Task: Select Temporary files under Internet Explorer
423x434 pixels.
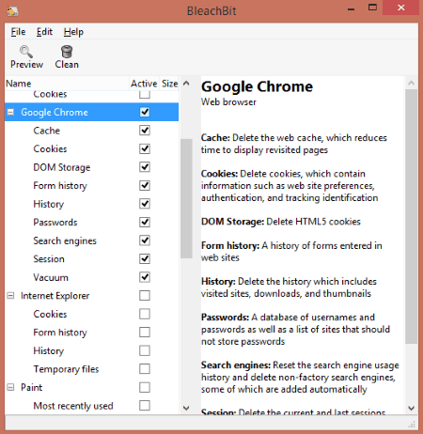Action: click(66, 369)
